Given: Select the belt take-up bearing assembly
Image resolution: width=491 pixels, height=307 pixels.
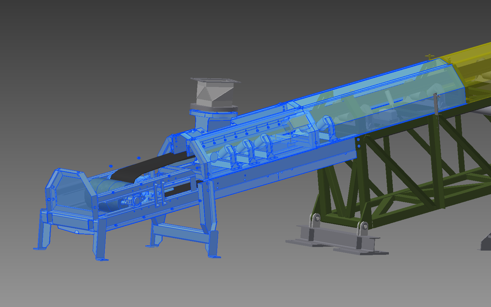Looking at the screenshot, I should tap(135, 200).
